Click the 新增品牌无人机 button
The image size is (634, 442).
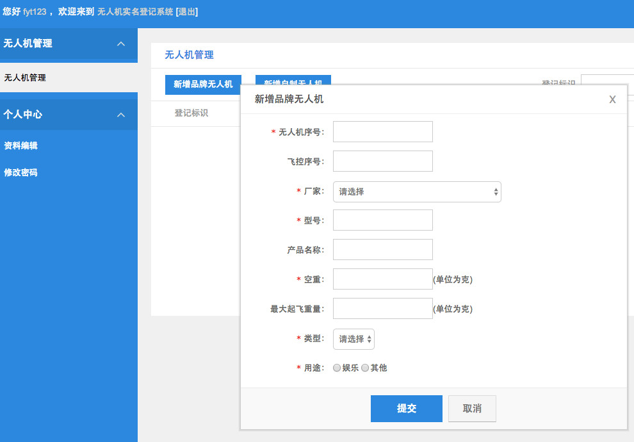pyautogui.click(x=203, y=85)
